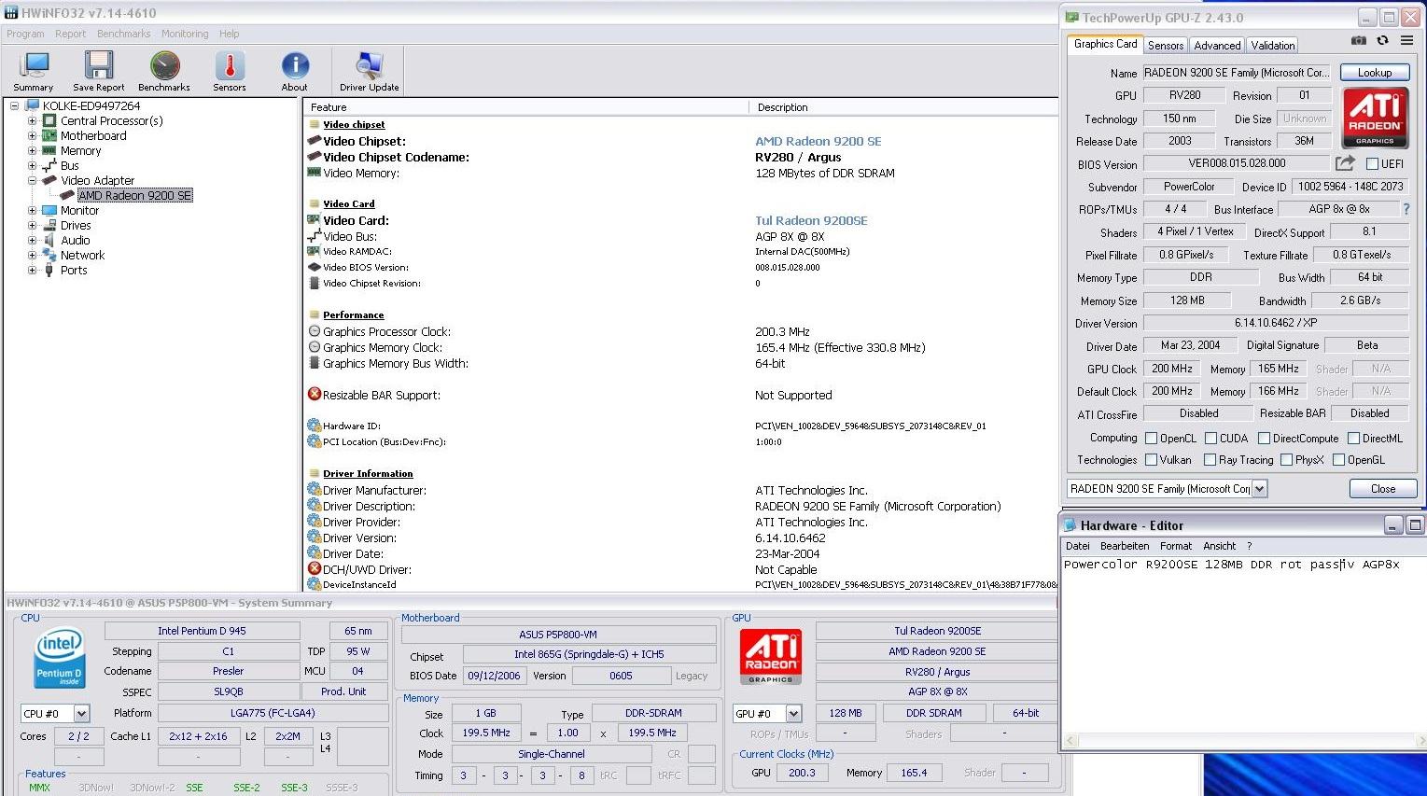
Task: Select the Monitor tree node
Action: coord(80,210)
